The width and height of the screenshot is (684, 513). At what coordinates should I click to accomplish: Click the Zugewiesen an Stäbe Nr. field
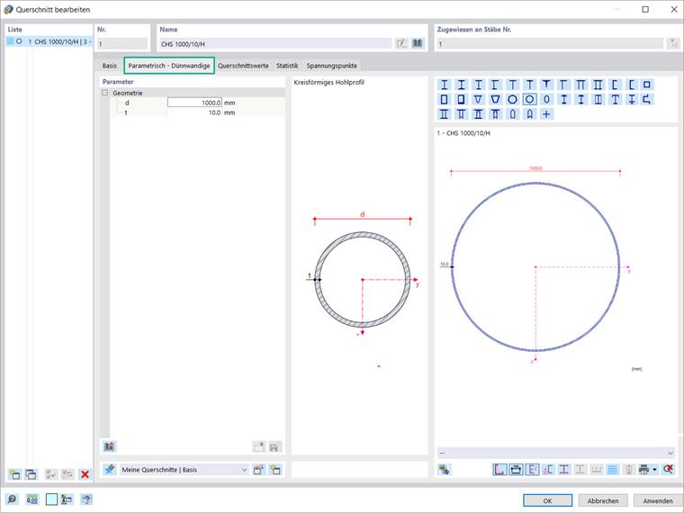tap(550, 43)
